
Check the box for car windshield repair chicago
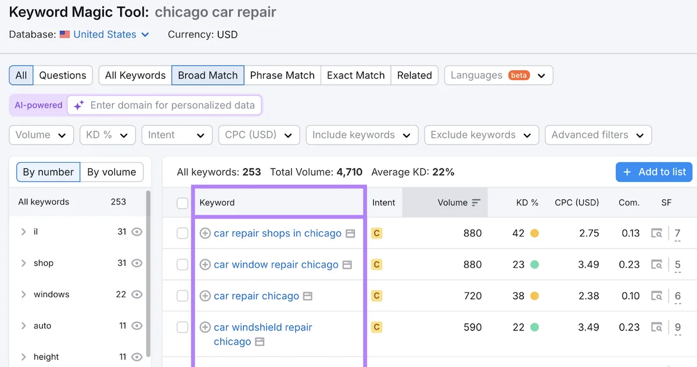pos(182,328)
